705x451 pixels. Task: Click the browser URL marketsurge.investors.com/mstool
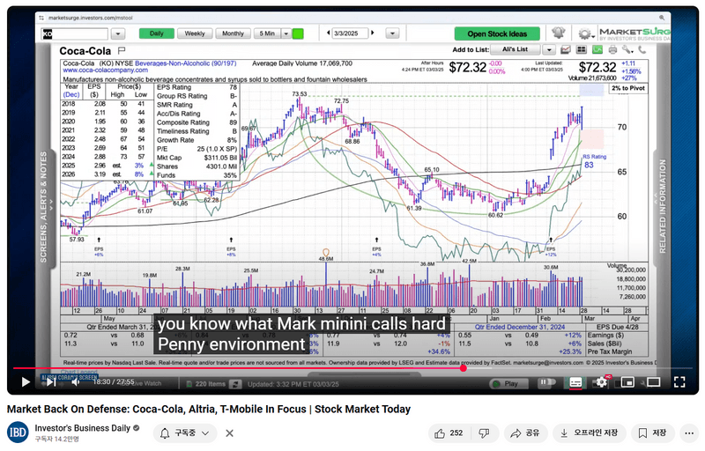click(x=91, y=18)
